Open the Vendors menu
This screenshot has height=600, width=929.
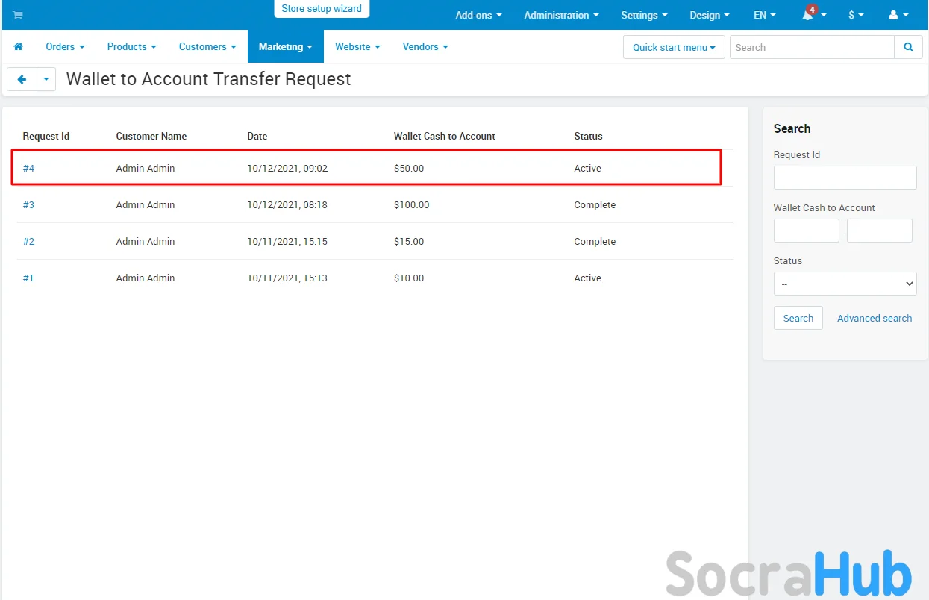(x=425, y=46)
